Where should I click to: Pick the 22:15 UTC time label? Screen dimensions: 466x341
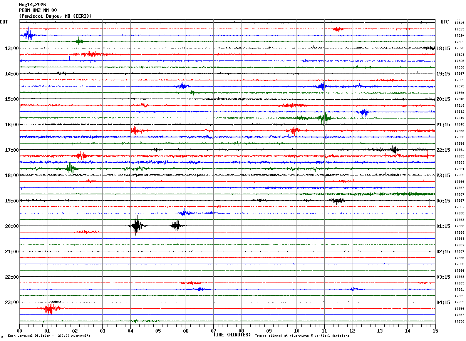443,150
